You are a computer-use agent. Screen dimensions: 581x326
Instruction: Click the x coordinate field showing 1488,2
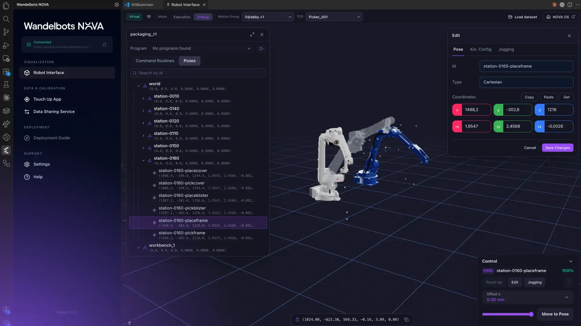pyautogui.click(x=471, y=110)
